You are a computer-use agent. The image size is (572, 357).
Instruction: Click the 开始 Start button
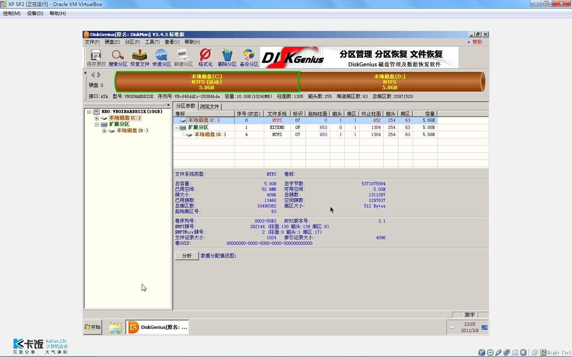93,327
